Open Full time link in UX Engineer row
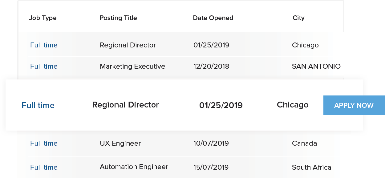Image resolution: width=385 pixels, height=178 pixels. [x=44, y=143]
